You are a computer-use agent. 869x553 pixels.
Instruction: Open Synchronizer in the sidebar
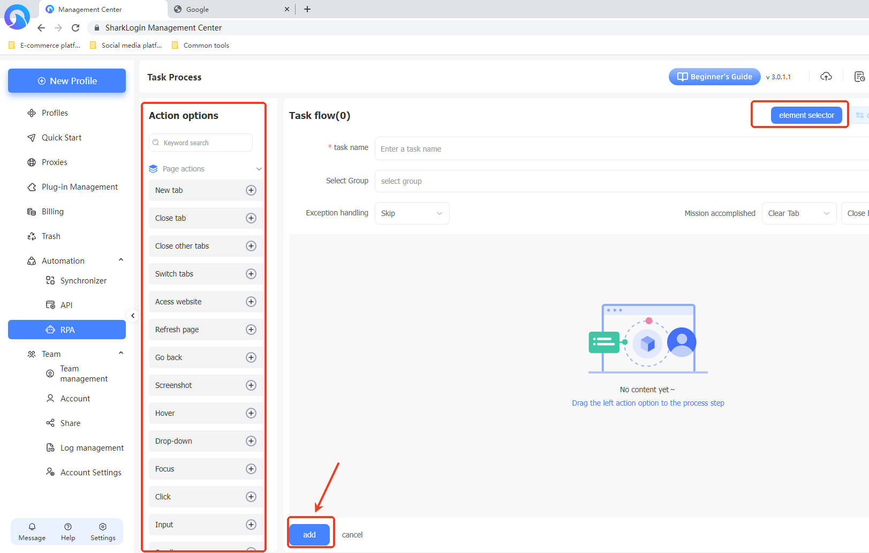click(83, 281)
